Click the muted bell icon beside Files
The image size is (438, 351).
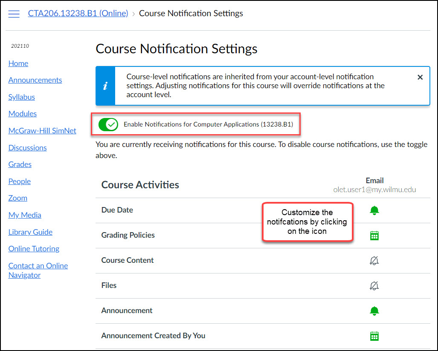click(x=374, y=285)
